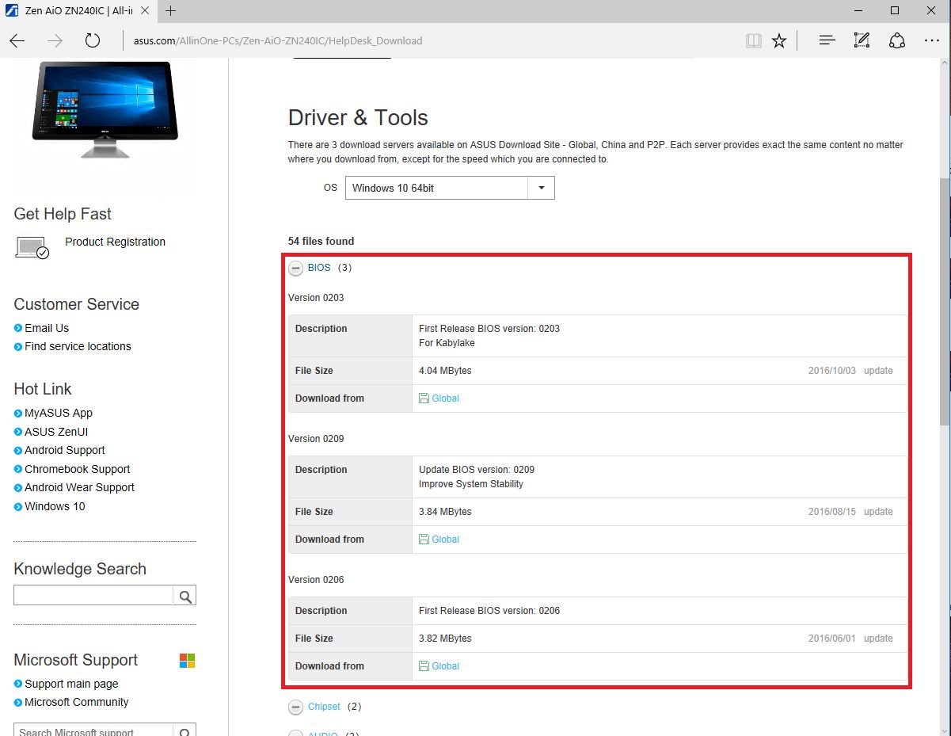Open Reading view
This screenshot has height=736, width=951.
coord(753,41)
